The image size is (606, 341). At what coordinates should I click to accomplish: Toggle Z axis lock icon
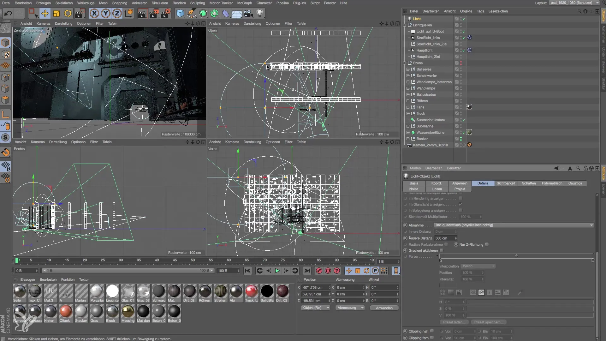(117, 13)
